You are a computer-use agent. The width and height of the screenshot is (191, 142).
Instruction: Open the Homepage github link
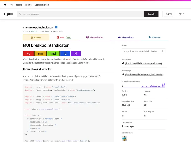pyautogui.click(x=145, y=75)
